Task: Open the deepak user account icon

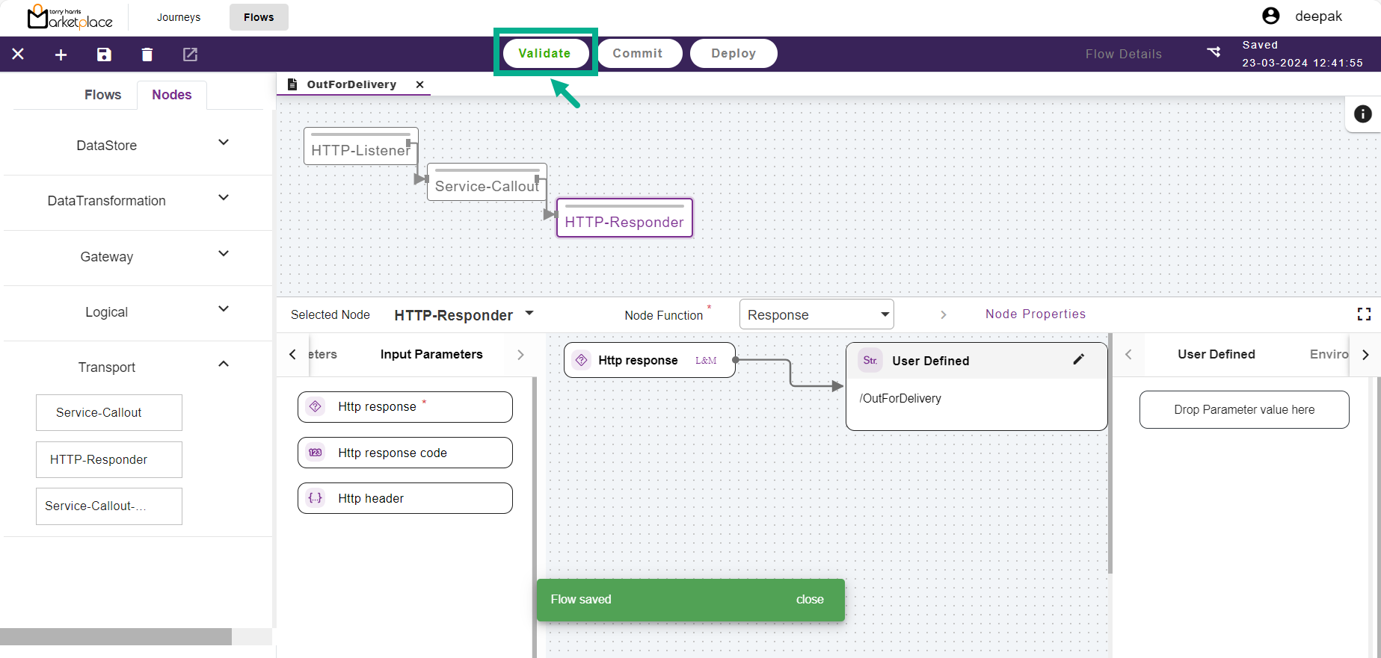Action: 1270,16
